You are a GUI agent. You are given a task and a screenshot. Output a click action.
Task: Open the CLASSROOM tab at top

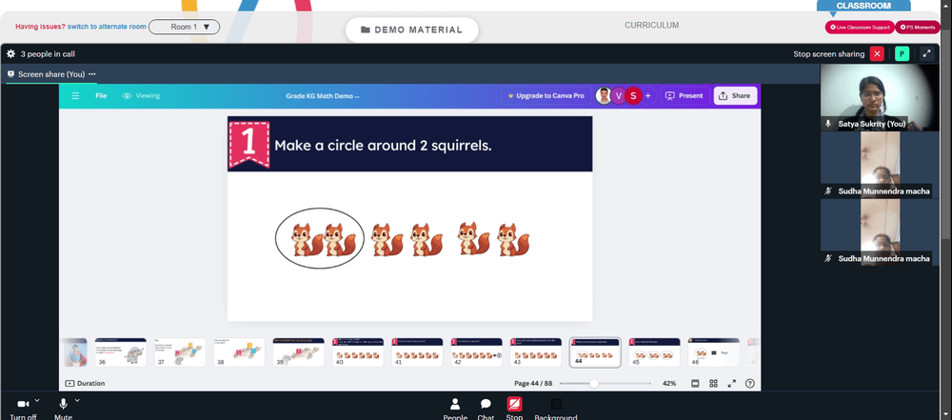tap(863, 6)
